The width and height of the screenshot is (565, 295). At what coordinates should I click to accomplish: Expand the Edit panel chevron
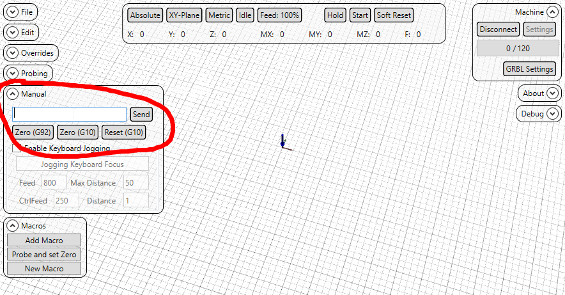pyautogui.click(x=12, y=33)
